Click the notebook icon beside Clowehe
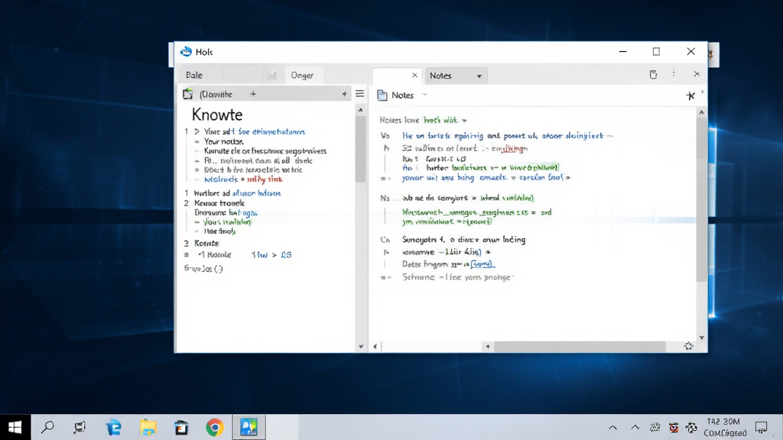This screenshot has width=783, height=440. 188,94
